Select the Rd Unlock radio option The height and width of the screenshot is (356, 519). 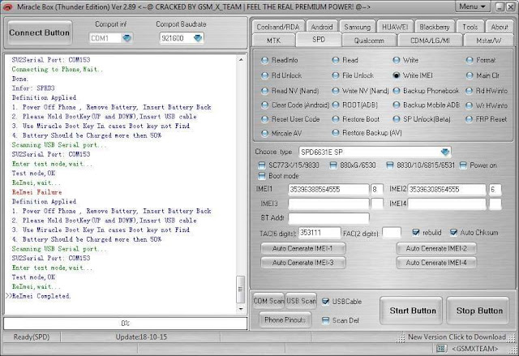click(281, 75)
